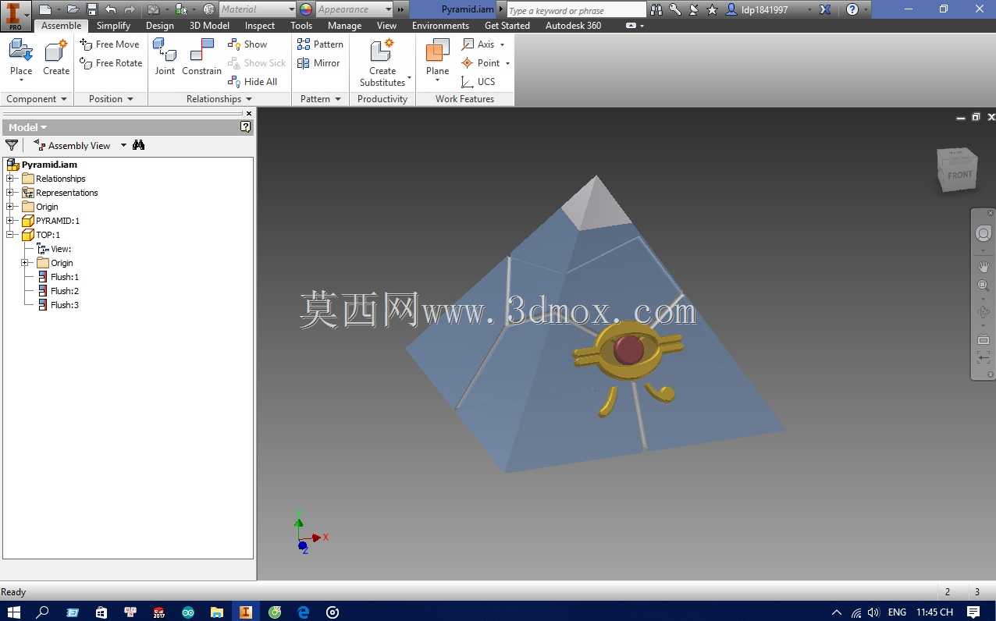The image size is (996, 621).
Task: Click the color wheel Appearance icon
Action: point(305,9)
